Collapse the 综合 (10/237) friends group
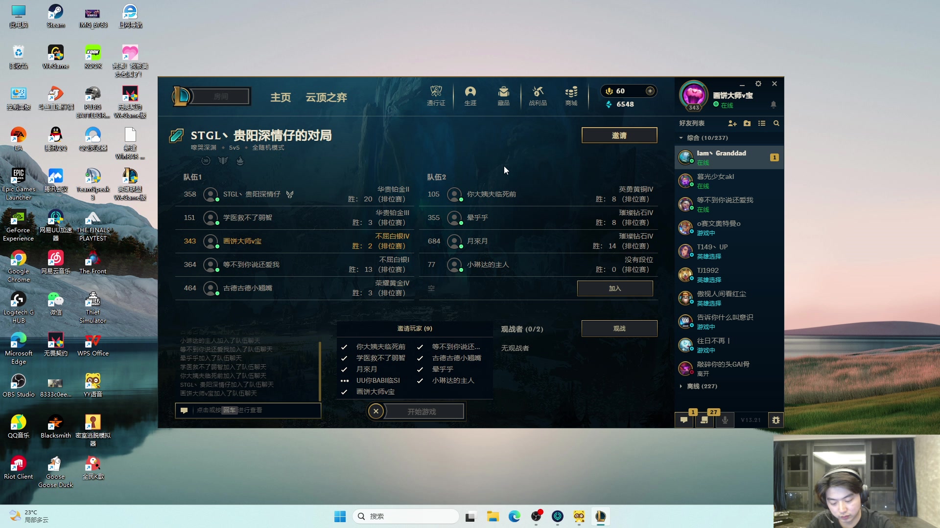940x528 pixels. [681, 138]
